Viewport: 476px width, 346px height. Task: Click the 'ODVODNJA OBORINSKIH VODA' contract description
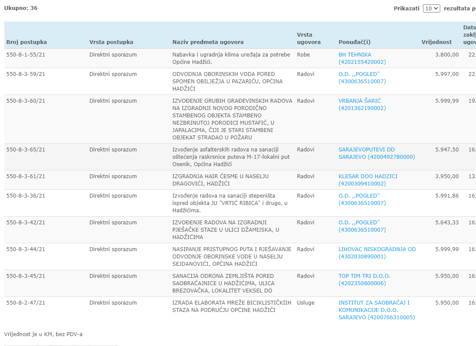coord(227,82)
